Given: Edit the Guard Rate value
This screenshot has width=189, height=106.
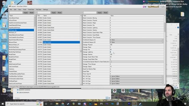Looking at the screenshot, I should (136, 71).
